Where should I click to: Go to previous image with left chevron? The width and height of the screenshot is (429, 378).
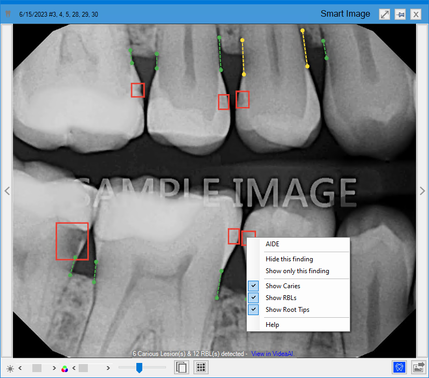pos(7,191)
